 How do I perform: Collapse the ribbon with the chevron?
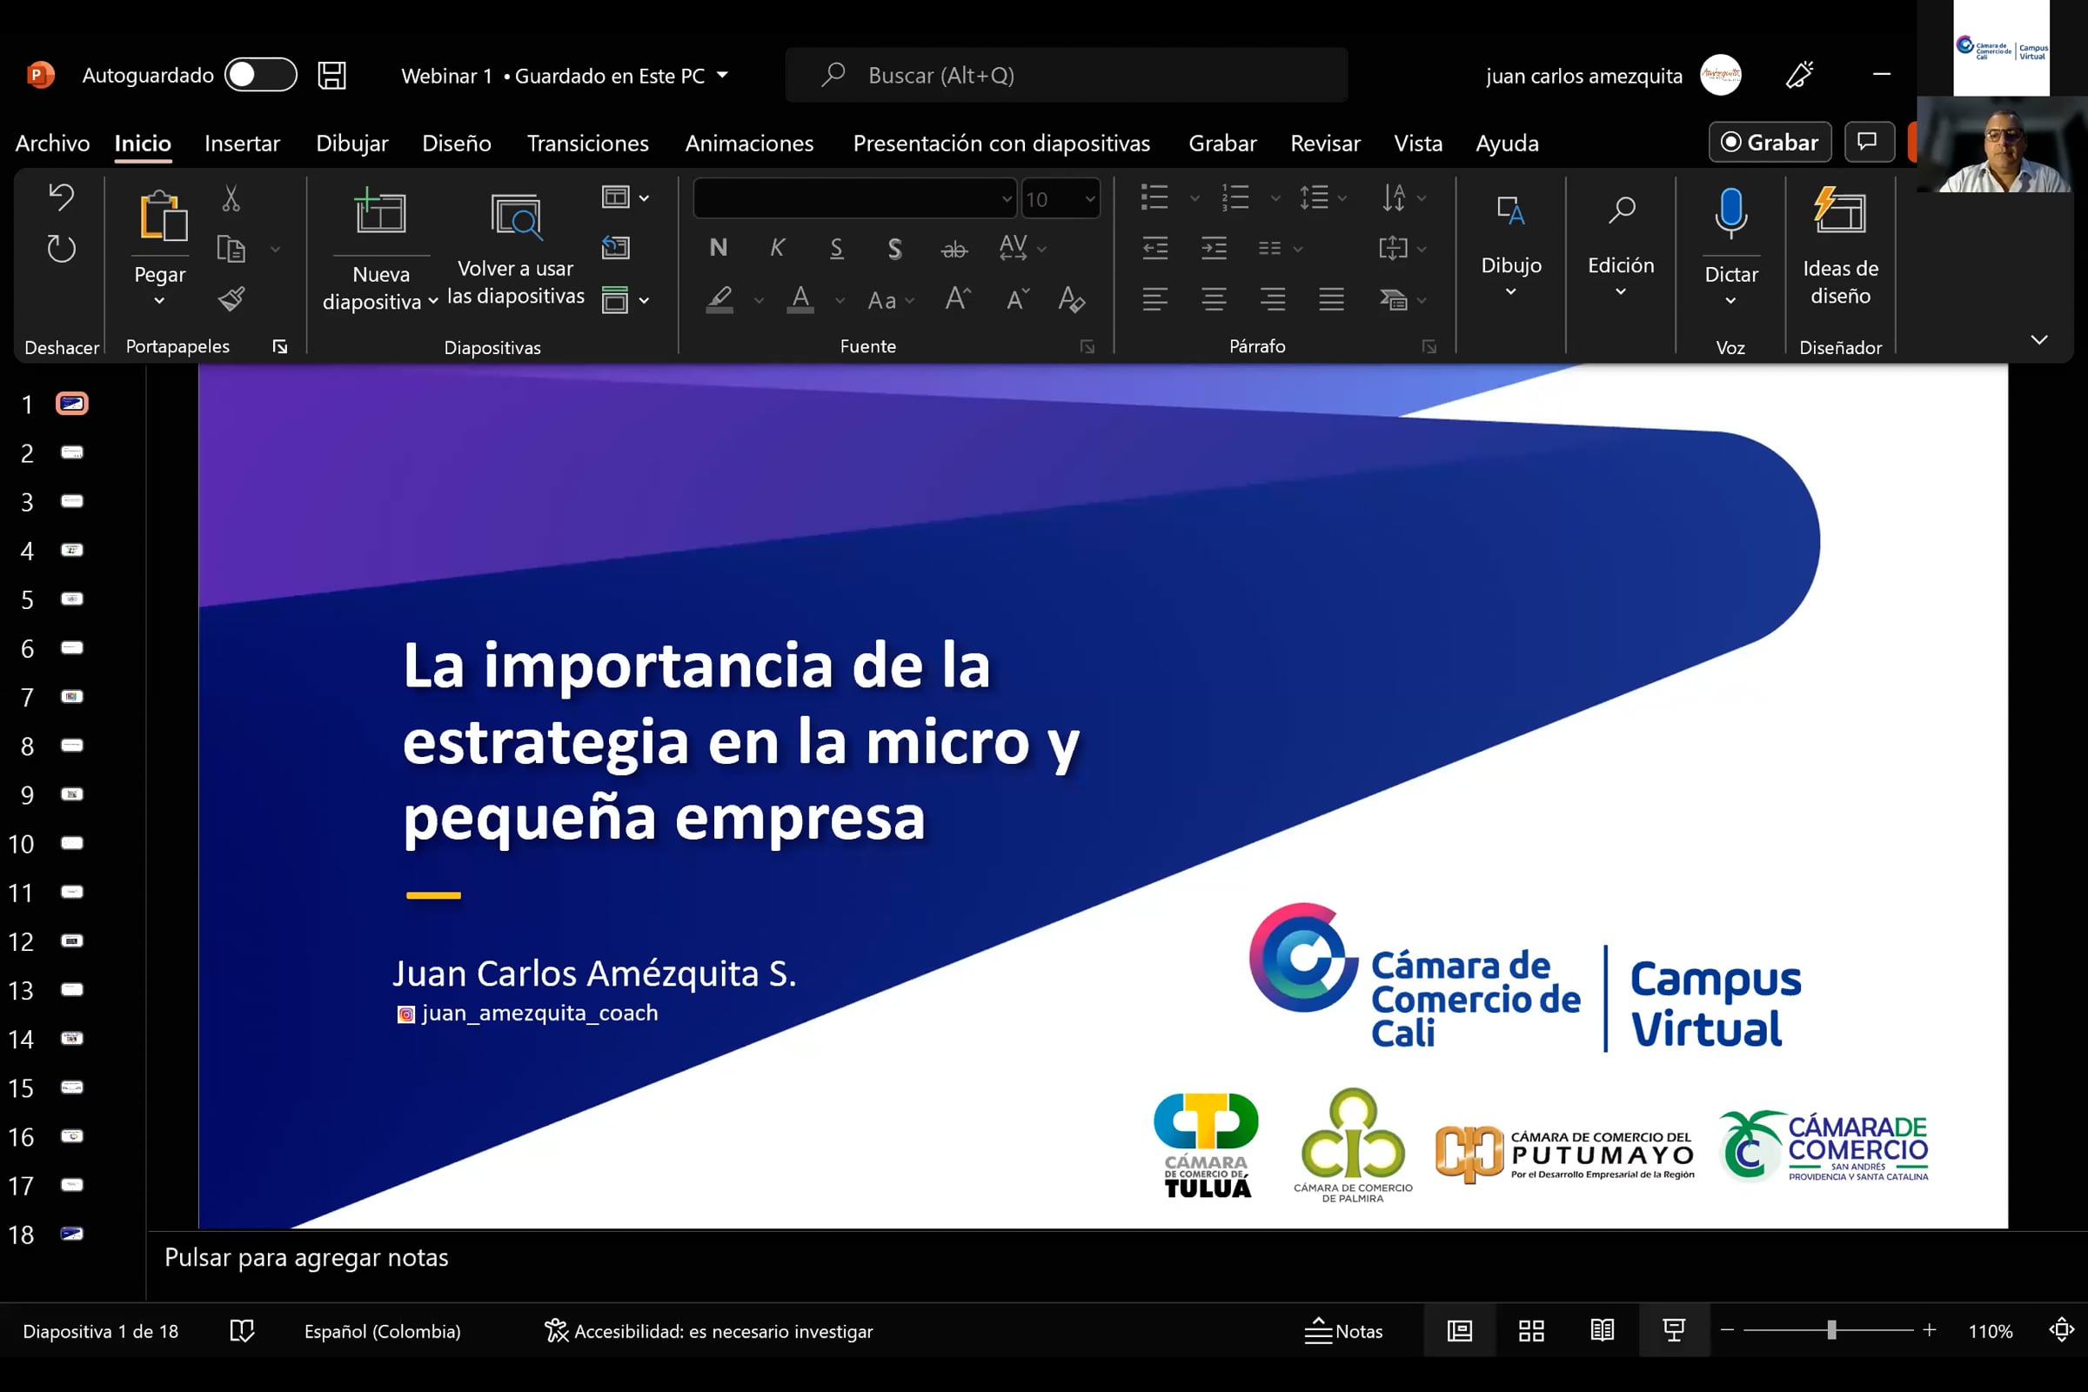[x=2039, y=340]
